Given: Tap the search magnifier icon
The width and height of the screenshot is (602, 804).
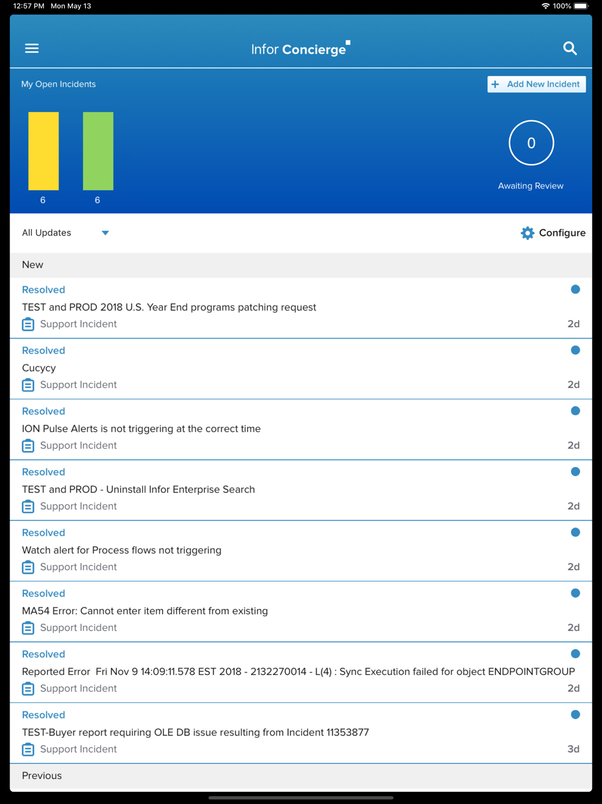Looking at the screenshot, I should tap(569, 48).
